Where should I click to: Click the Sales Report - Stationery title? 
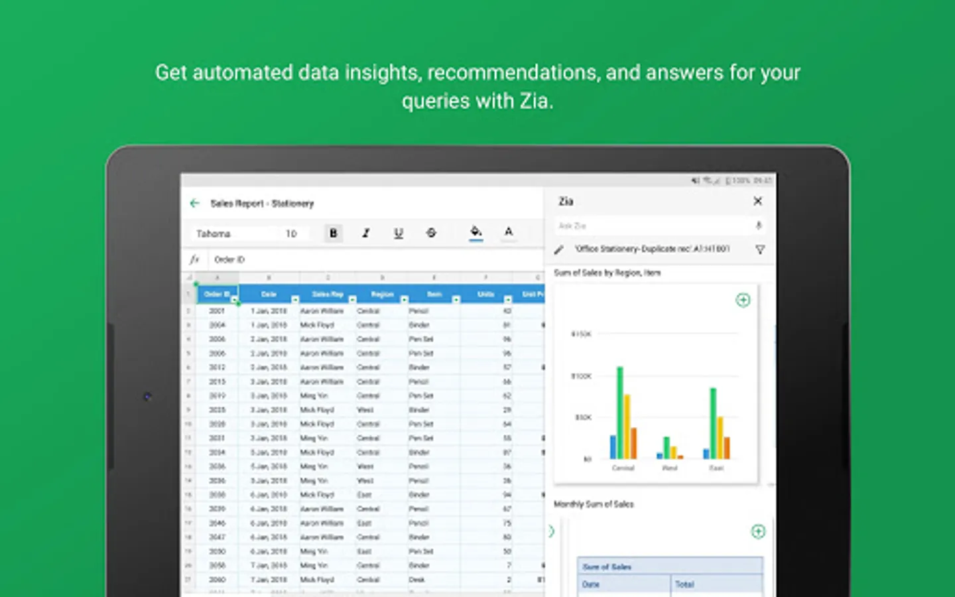[262, 204]
